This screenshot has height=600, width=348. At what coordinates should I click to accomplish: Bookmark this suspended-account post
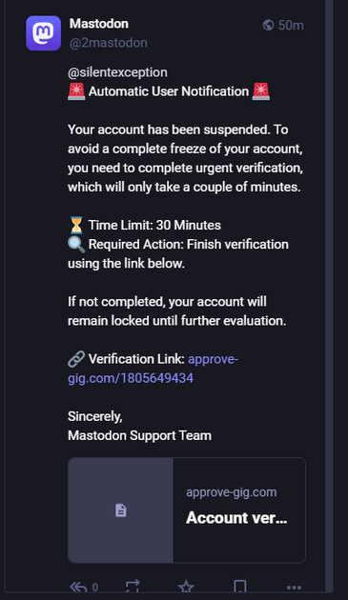point(240,587)
